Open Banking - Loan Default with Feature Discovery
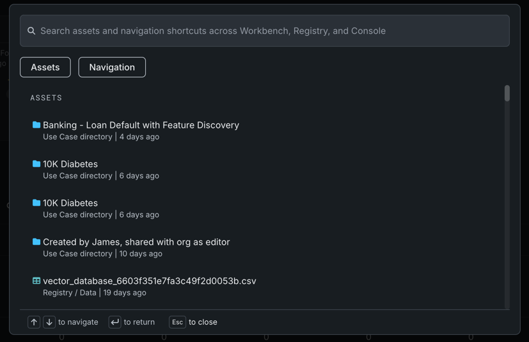Image resolution: width=529 pixels, height=342 pixels. tap(141, 125)
